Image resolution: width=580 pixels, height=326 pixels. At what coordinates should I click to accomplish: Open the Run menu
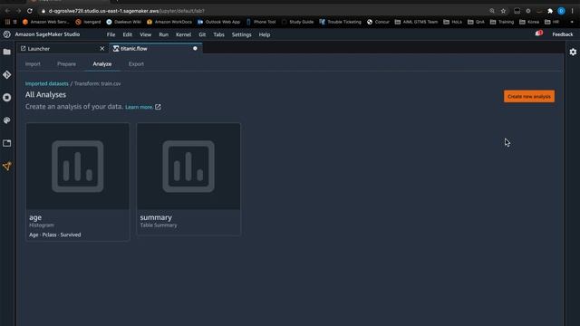click(163, 34)
